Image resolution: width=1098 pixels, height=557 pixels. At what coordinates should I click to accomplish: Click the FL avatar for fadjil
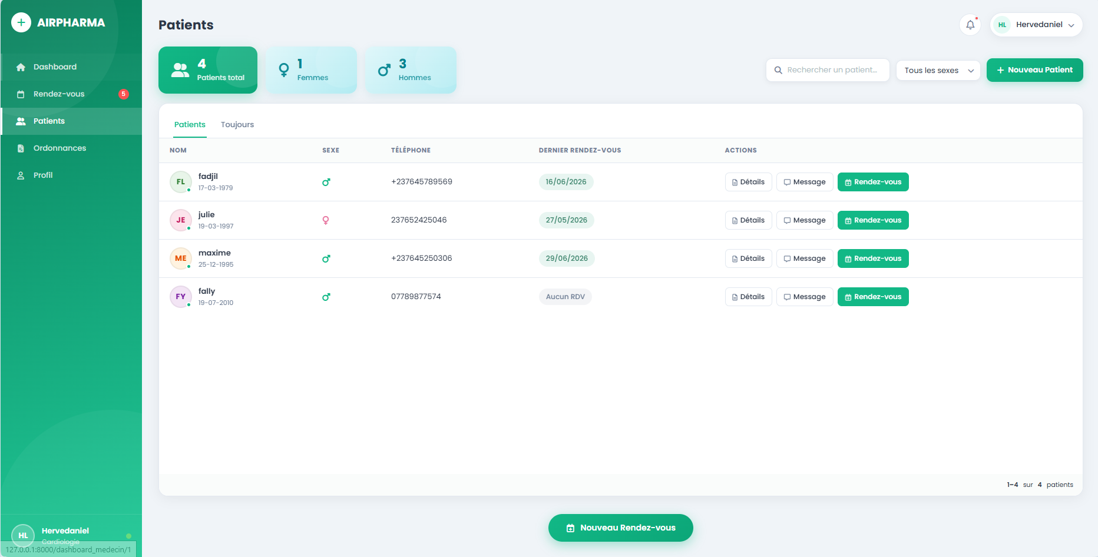click(x=181, y=182)
